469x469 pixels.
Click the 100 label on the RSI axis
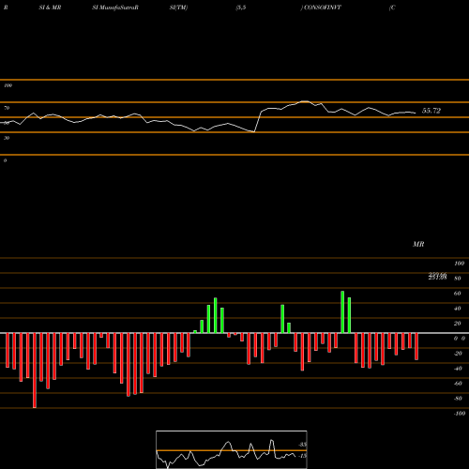tap(8, 85)
